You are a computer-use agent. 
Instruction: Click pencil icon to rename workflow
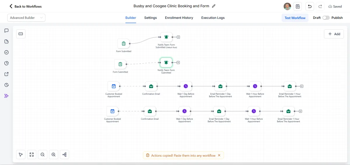214,6
